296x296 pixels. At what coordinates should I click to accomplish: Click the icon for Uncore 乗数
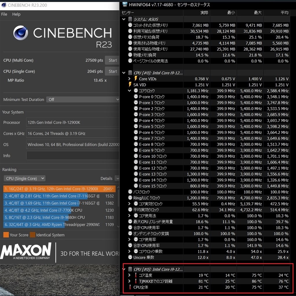coord(130,257)
